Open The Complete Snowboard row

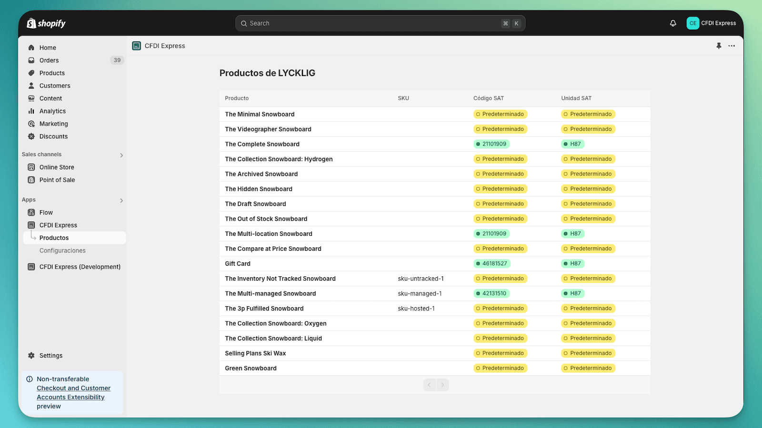click(262, 144)
